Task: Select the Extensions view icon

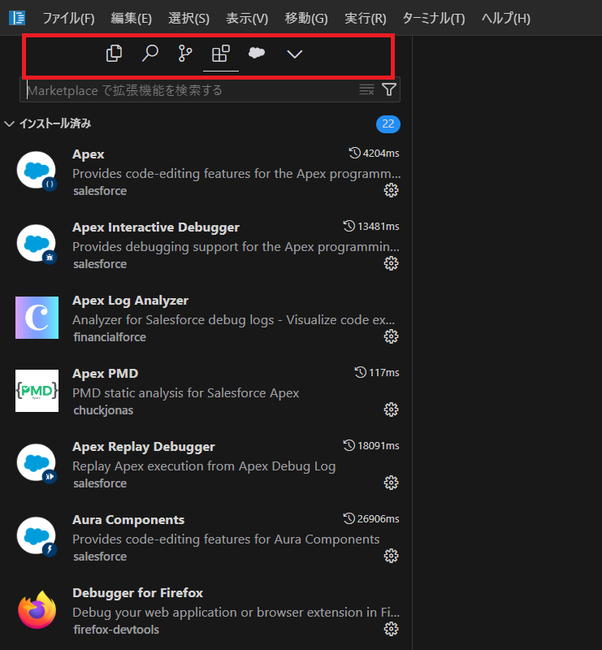Action: (220, 54)
